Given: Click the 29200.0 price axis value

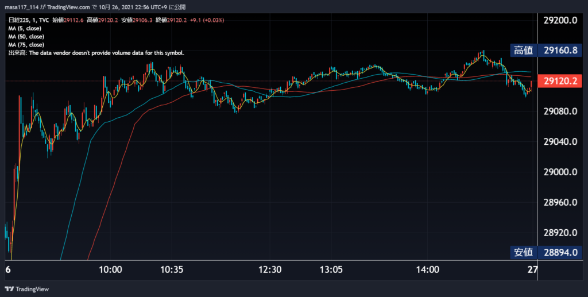Looking at the screenshot, I should (560, 20).
